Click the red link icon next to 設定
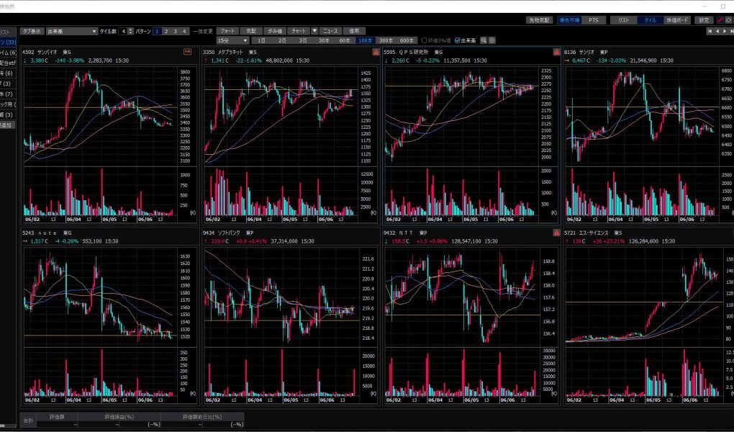The width and height of the screenshot is (734, 432). (718, 20)
